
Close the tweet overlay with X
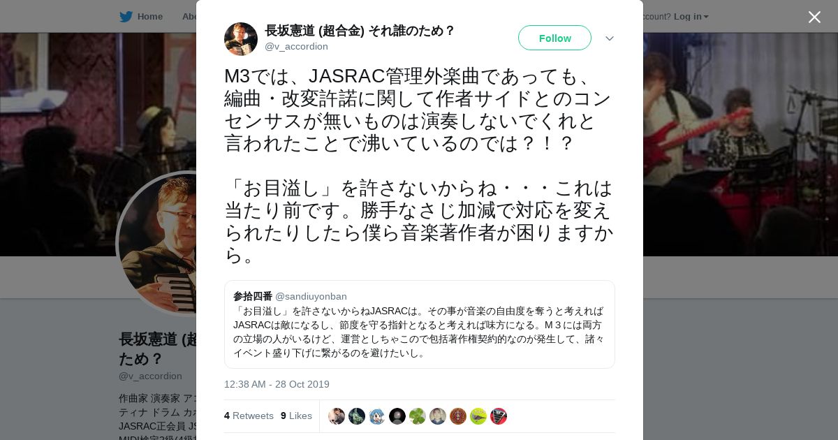click(814, 17)
